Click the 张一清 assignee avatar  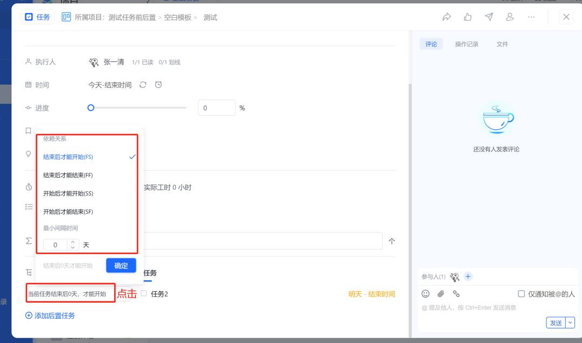coord(94,62)
